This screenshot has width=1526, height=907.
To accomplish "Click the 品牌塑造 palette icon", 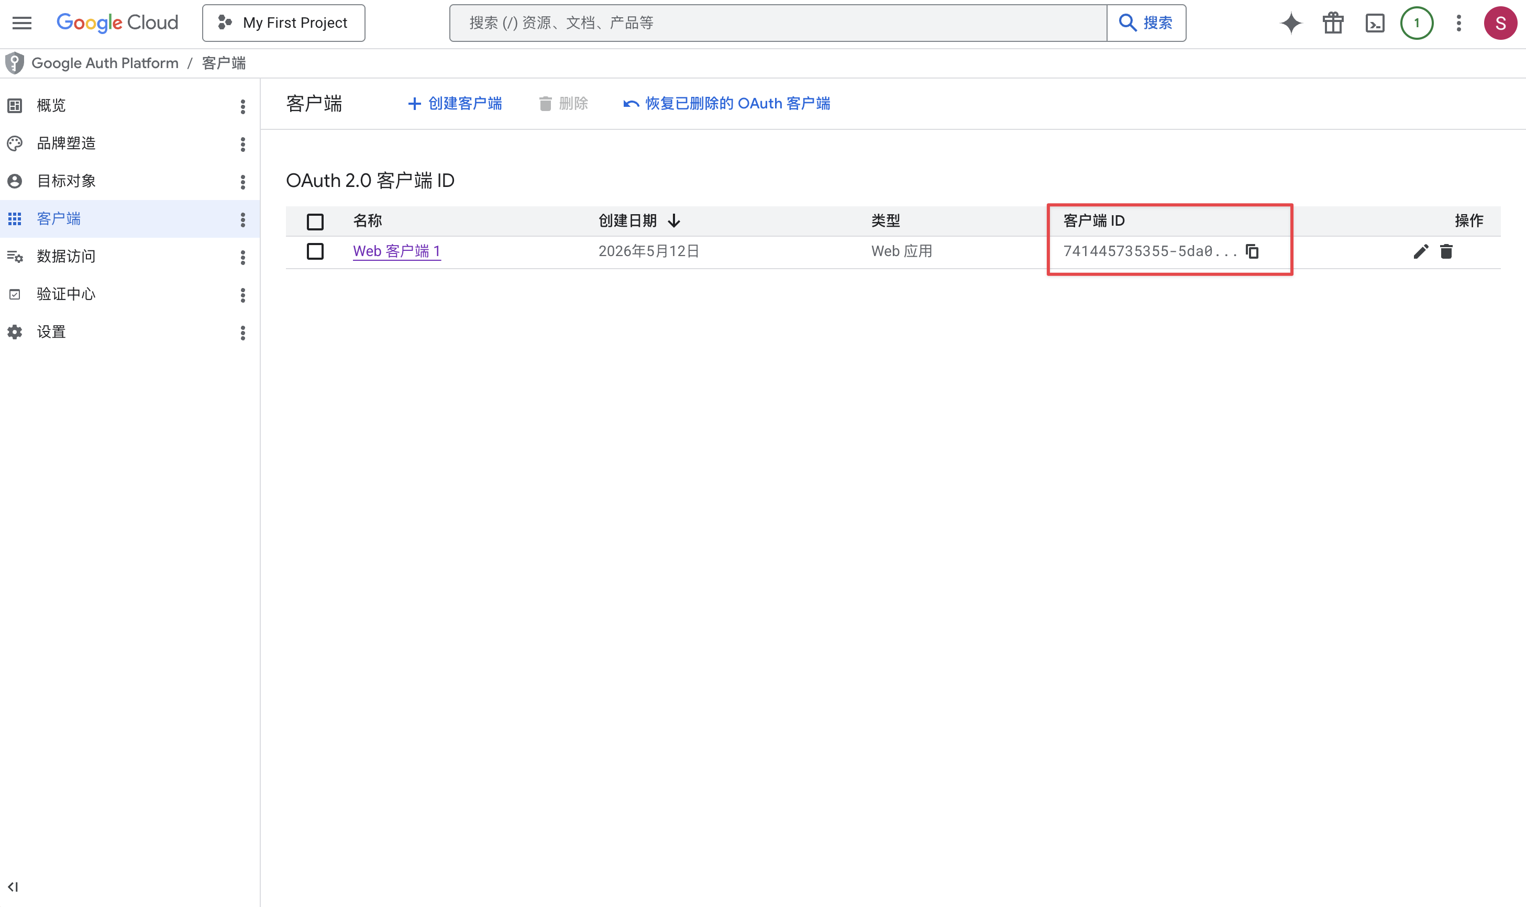I will coord(15,143).
